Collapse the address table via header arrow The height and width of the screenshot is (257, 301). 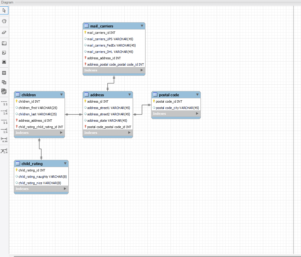130,95
